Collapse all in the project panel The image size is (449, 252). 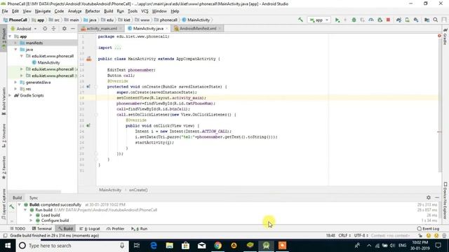[x=53, y=29]
